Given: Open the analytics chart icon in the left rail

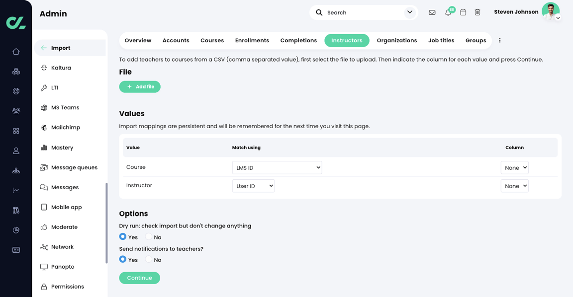Looking at the screenshot, I should [16, 190].
